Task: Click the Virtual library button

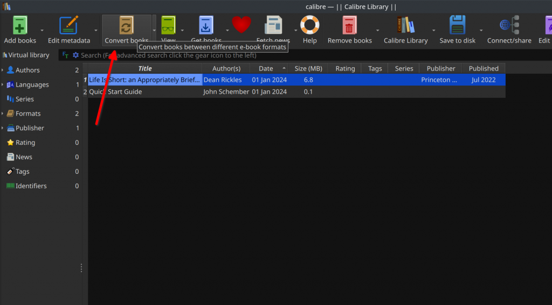Action: tap(26, 55)
